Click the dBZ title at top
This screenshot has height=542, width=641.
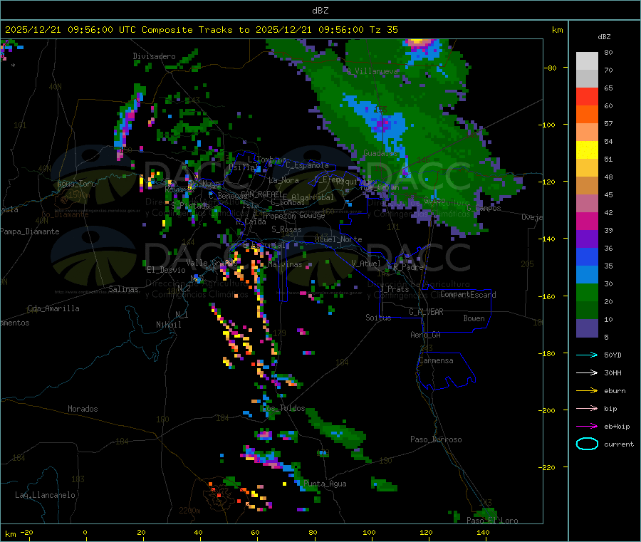point(320,11)
